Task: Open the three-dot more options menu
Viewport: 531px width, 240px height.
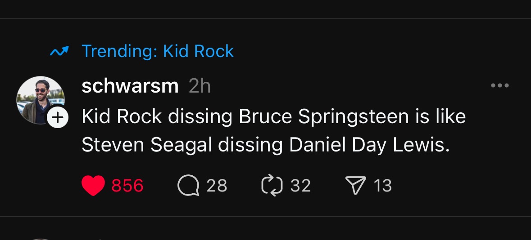Action: point(500,85)
